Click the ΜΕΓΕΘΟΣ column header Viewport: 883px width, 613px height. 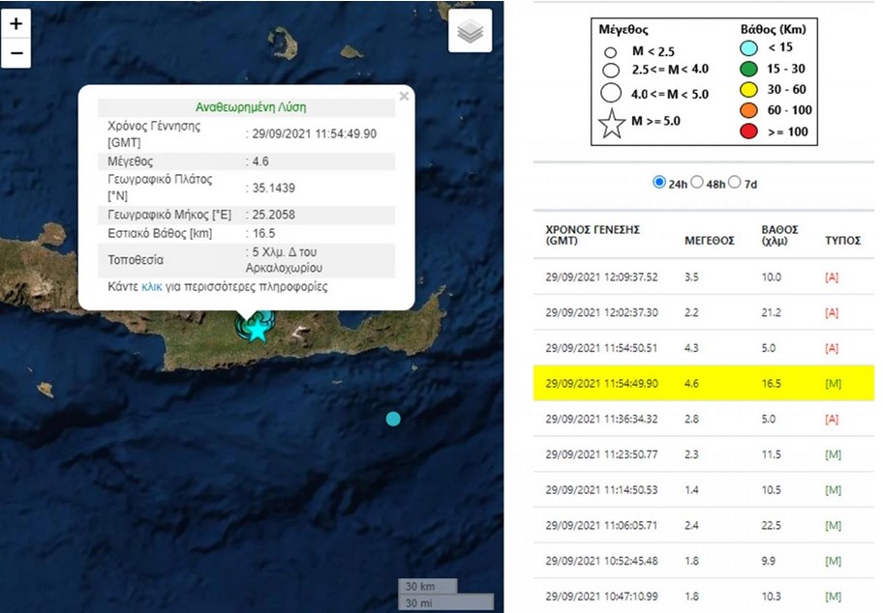(710, 241)
